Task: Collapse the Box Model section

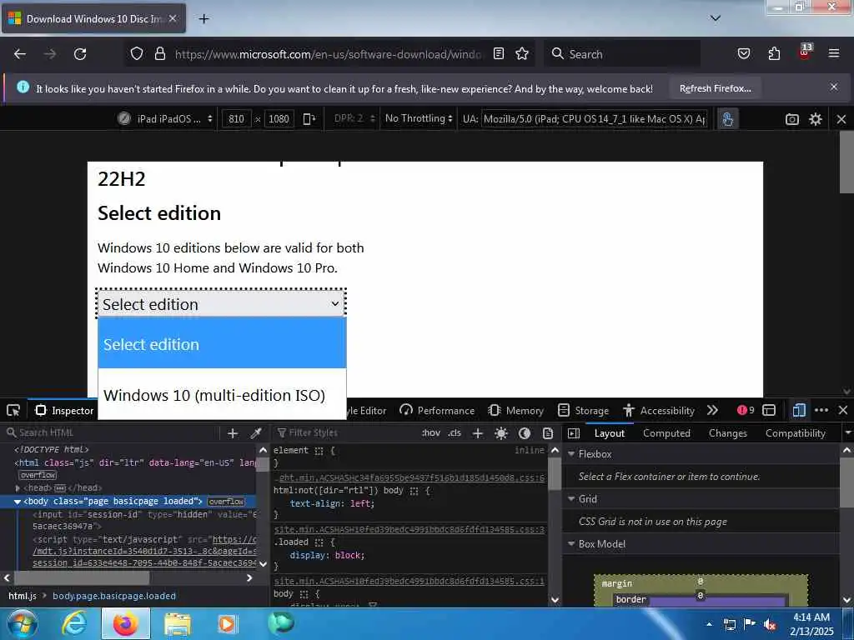Action: (x=571, y=543)
